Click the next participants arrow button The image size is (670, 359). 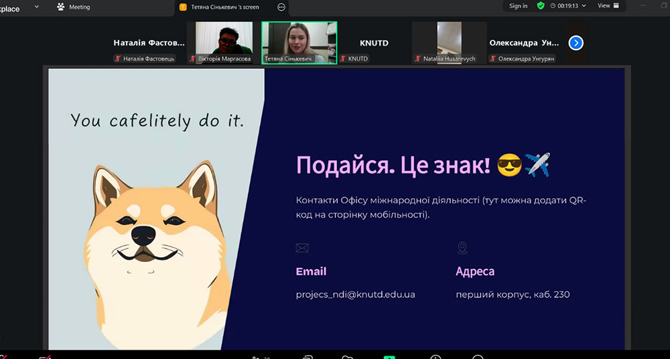pos(576,43)
